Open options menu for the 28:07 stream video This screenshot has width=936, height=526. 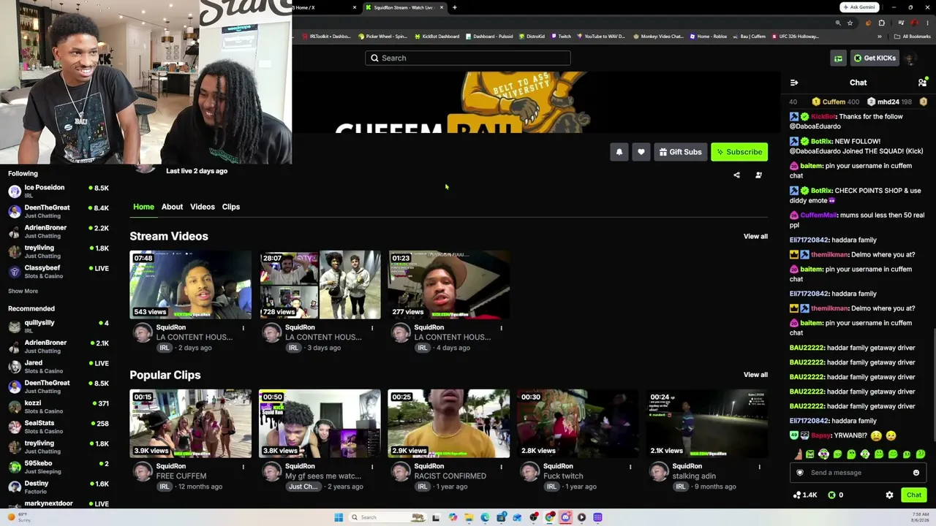pyautogui.click(x=372, y=328)
